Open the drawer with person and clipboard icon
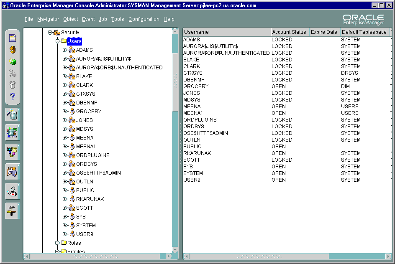This screenshot has width=395, height=264. click(x=13, y=172)
